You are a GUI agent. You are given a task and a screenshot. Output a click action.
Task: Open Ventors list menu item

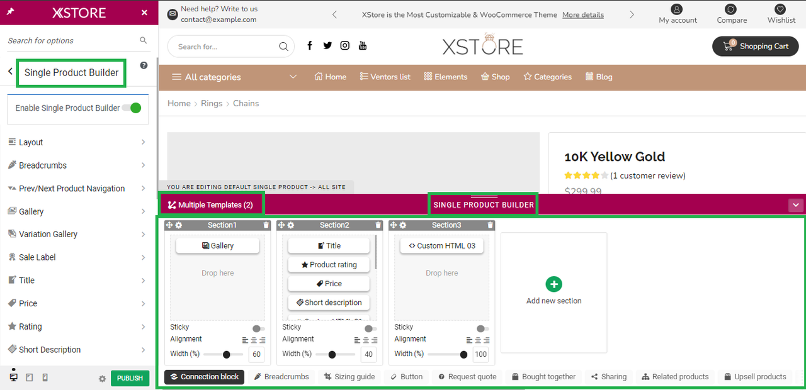(385, 77)
